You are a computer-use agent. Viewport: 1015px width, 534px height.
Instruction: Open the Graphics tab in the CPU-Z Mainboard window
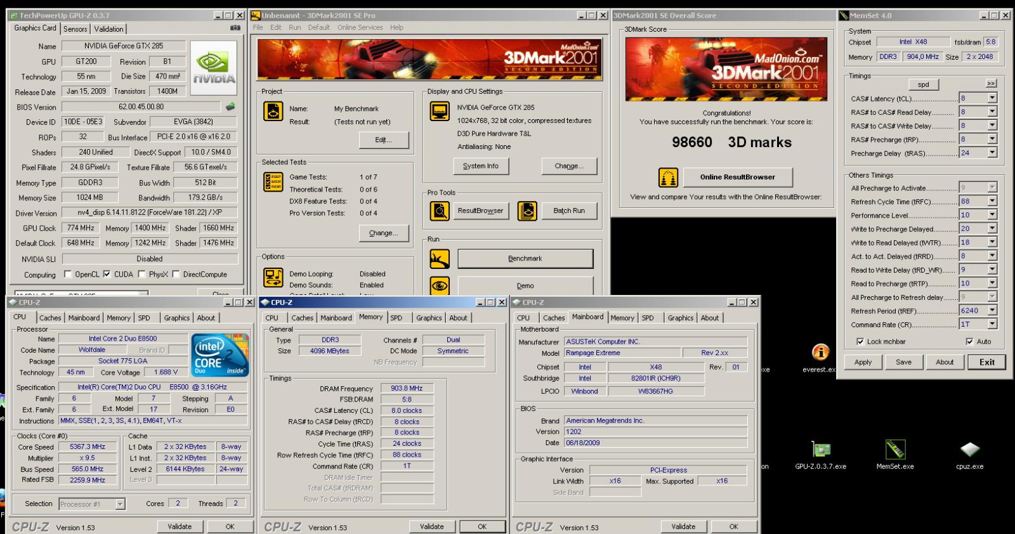click(x=680, y=318)
